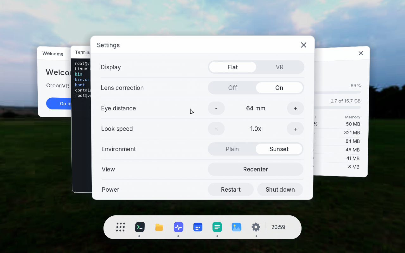Open the green notes icon in dock
Image resolution: width=405 pixels, height=253 pixels.
[217, 227]
